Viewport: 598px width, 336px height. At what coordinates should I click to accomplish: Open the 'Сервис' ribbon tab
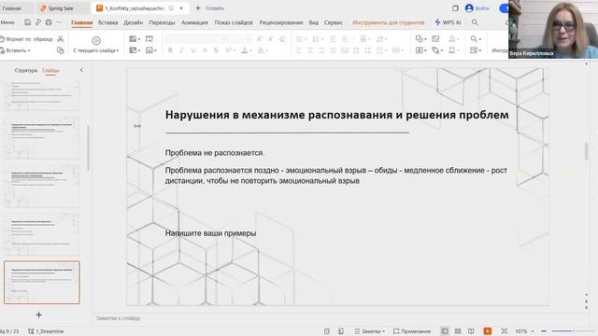334,22
